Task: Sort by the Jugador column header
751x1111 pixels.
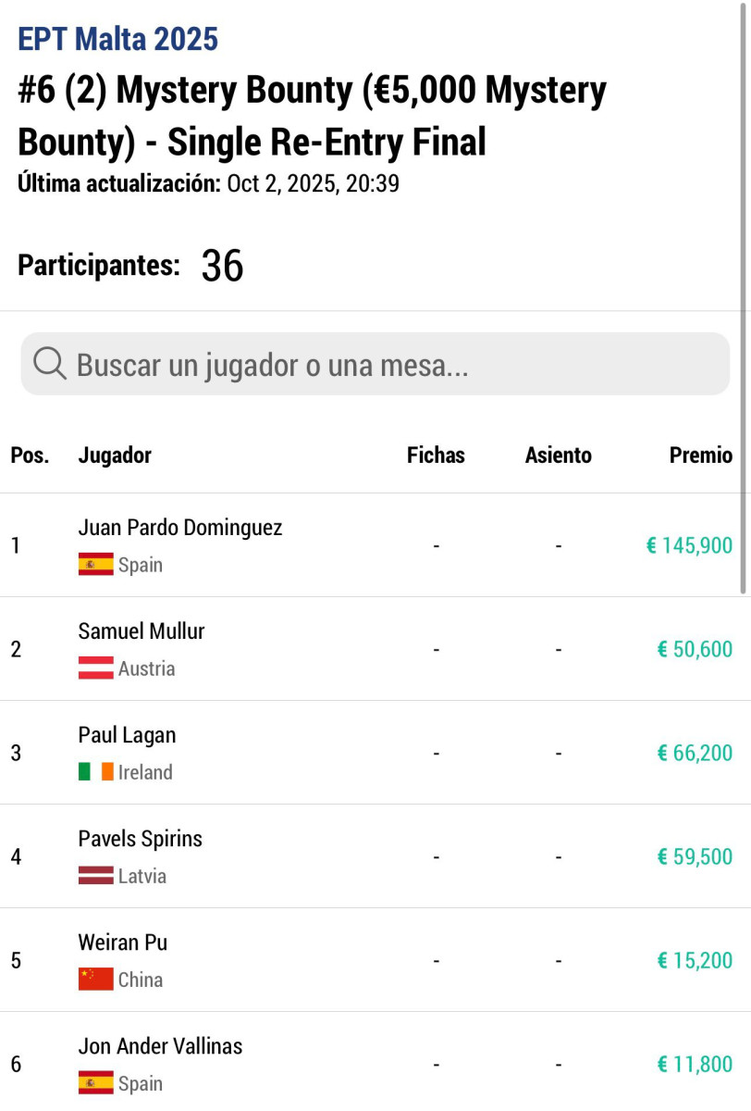Action: point(115,456)
